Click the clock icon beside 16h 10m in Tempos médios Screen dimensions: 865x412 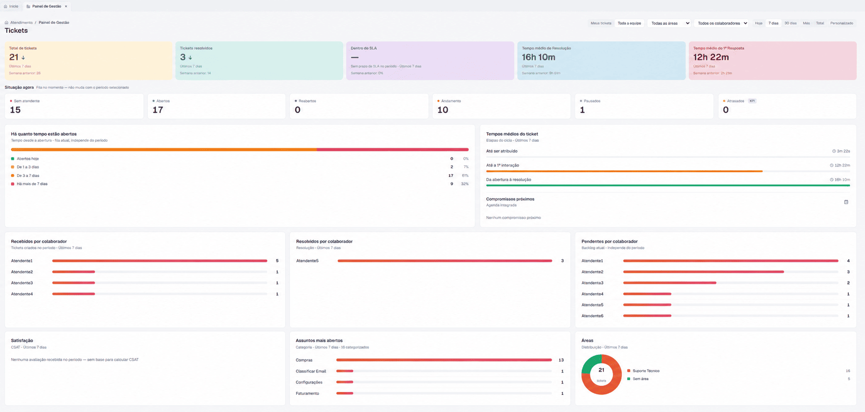(832, 180)
